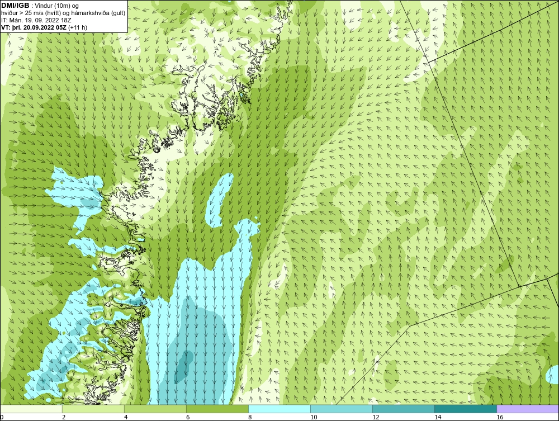This screenshot has width=559, height=421.
Task: Click the legend value '4'
Action: point(126,417)
